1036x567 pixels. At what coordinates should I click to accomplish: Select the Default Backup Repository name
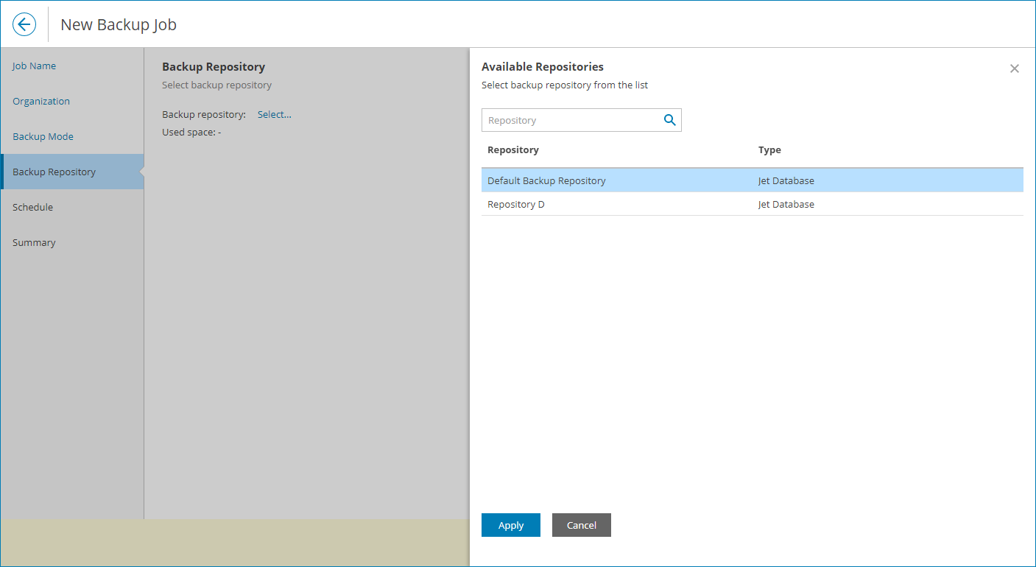(x=546, y=180)
